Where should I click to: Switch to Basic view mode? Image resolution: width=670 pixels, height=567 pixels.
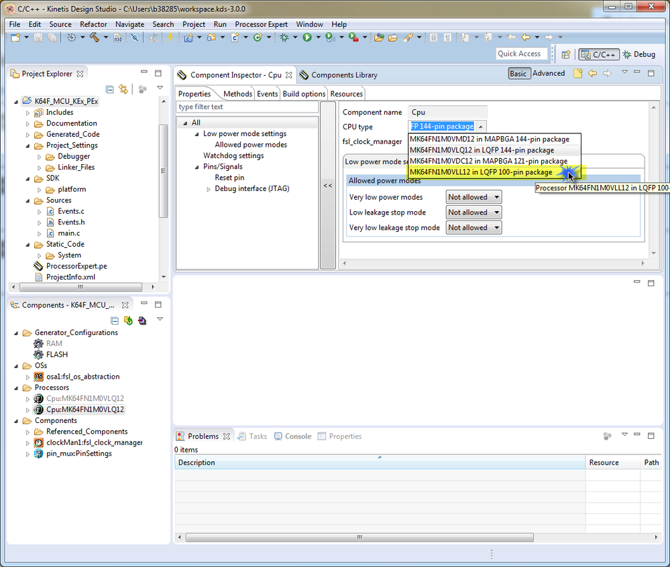(x=518, y=74)
